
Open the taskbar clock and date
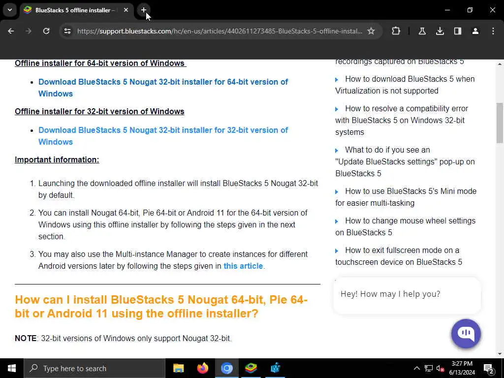coord(462,368)
